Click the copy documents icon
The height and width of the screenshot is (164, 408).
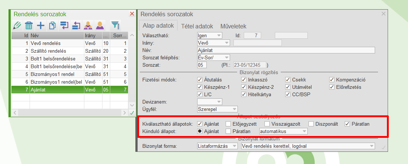pos(53,25)
